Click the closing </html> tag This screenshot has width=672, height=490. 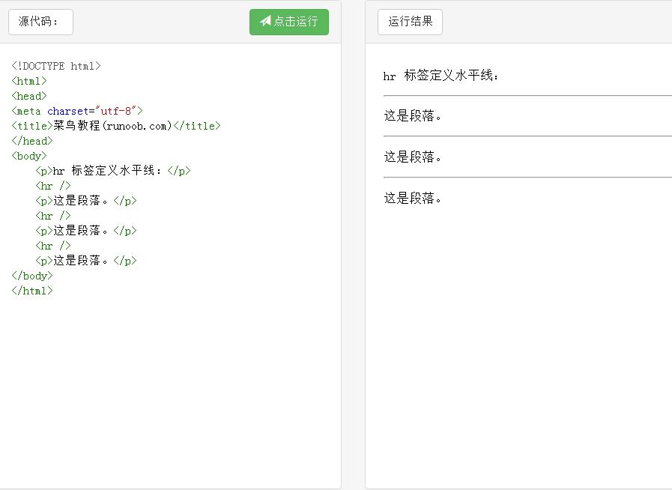32,290
